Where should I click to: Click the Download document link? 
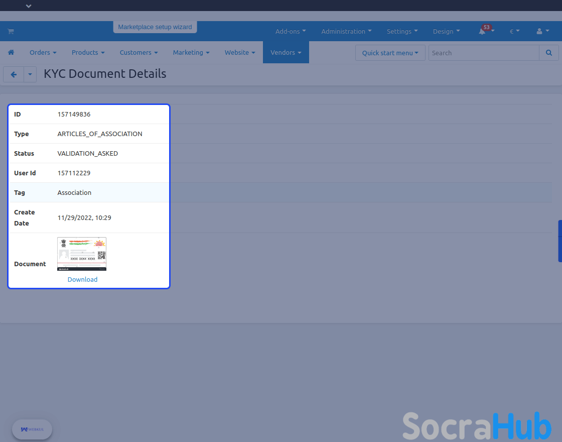tap(82, 279)
